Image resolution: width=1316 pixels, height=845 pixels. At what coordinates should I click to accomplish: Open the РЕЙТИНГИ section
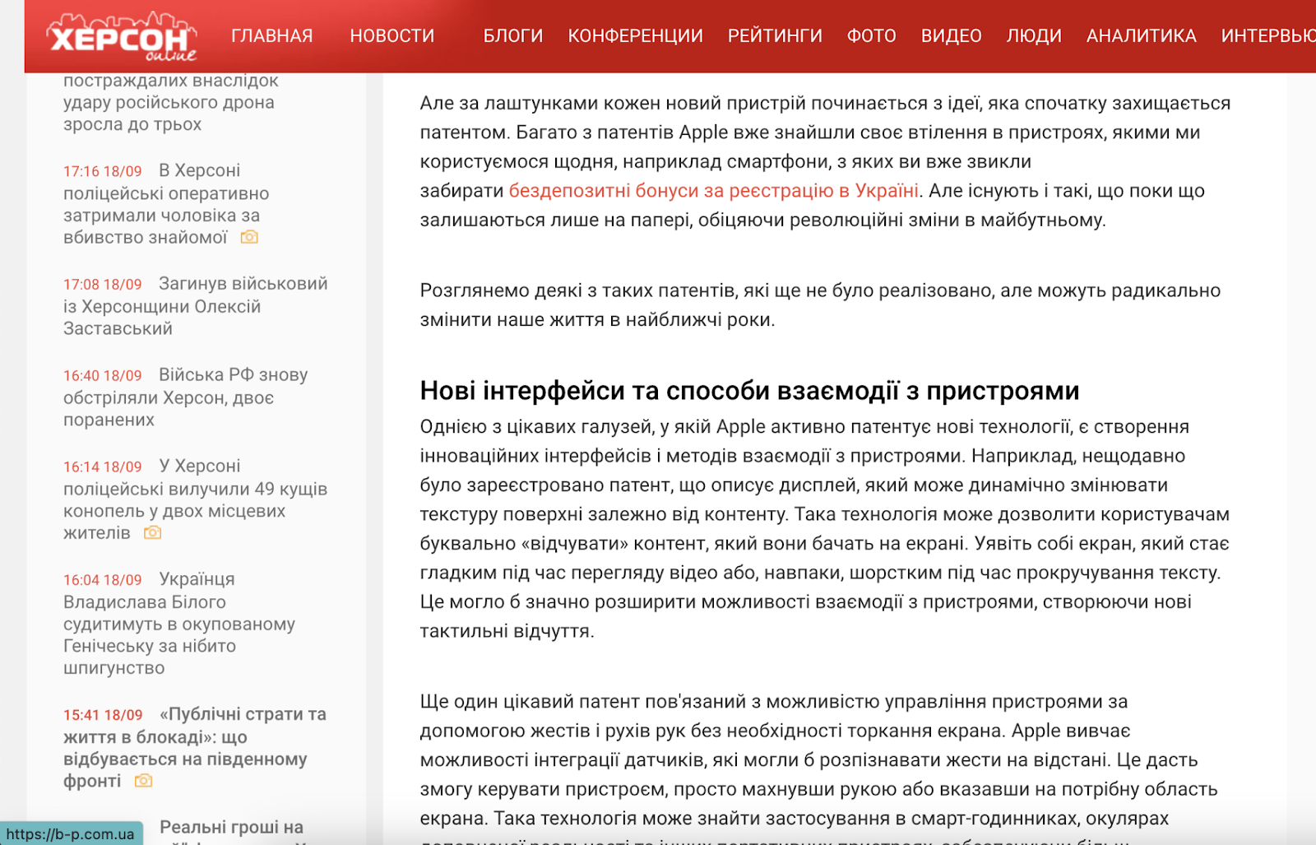tap(775, 35)
